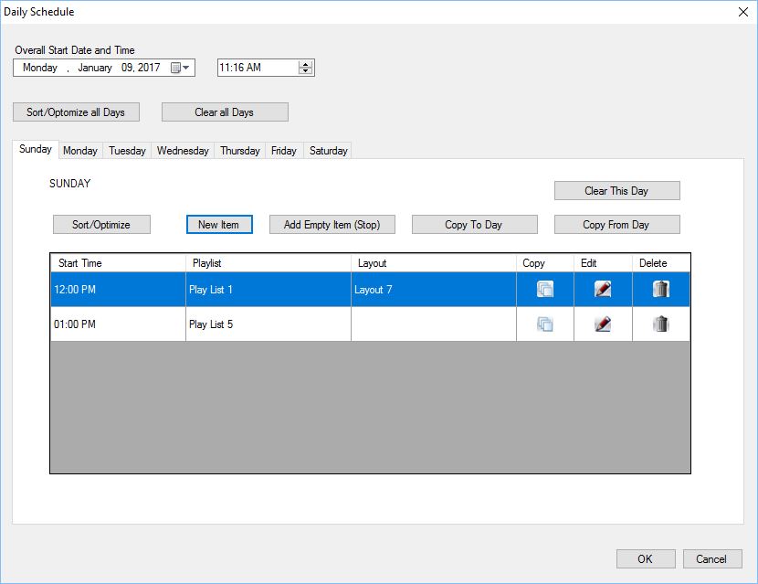The width and height of the screenshot is (758, 584).
Task: Select the 12:00 PM start time cell
Action: click(118, 290)
